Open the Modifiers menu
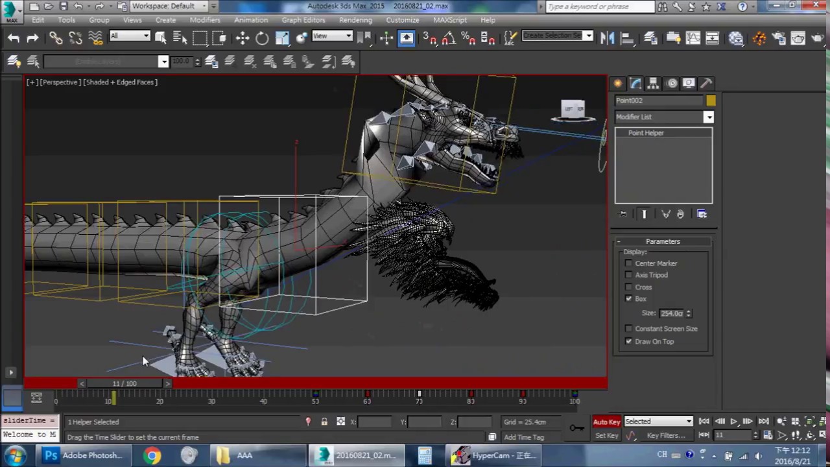 (205, 20)
